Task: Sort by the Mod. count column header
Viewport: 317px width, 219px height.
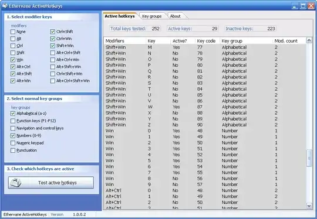Action: pyautogui.click(x=289, y=41)
